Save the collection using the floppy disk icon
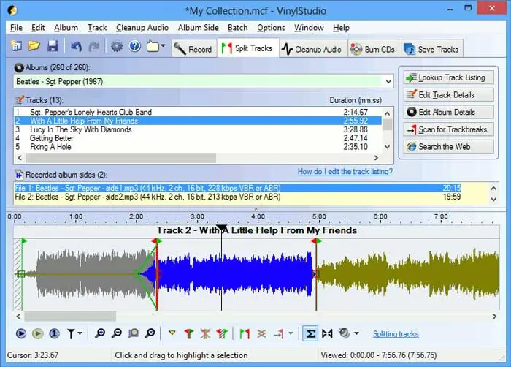 (x=52, y=46)
